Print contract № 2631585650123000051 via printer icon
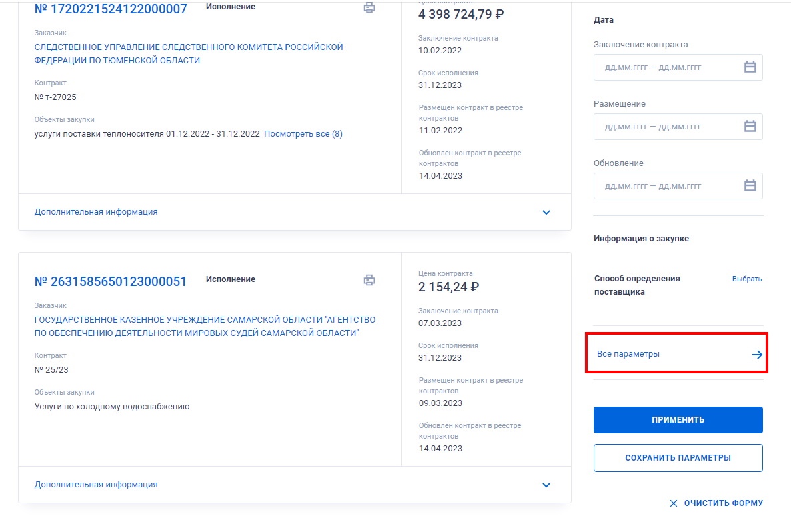 pos(369,280)
